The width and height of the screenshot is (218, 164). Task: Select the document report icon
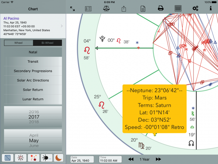pyautogui.click(x=143, y=8)
